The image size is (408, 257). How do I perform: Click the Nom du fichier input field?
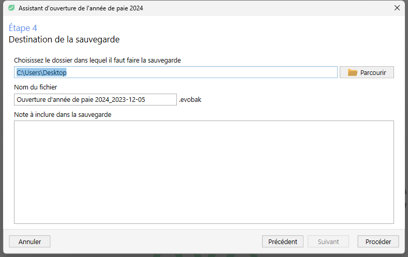click(x=95, y=100)
